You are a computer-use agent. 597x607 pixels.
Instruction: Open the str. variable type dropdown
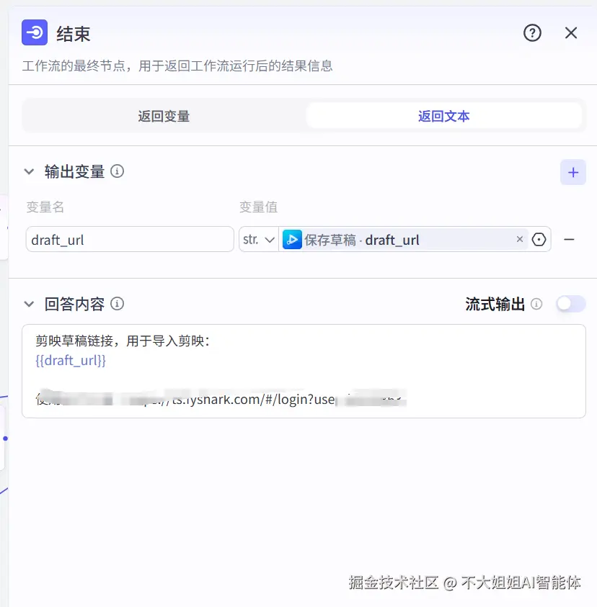point(258,239)
